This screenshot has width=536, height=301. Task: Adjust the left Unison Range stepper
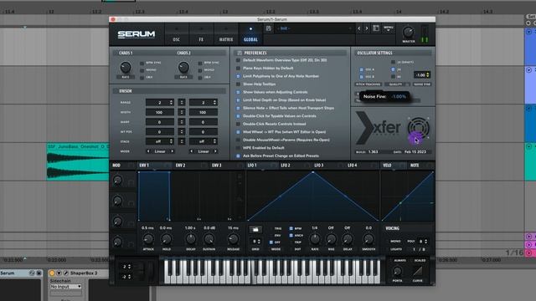point(171,102)
